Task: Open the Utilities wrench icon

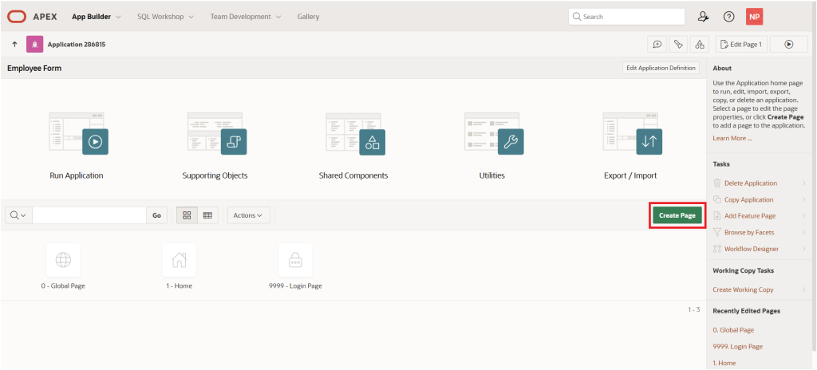Action: tap(494, 133)
